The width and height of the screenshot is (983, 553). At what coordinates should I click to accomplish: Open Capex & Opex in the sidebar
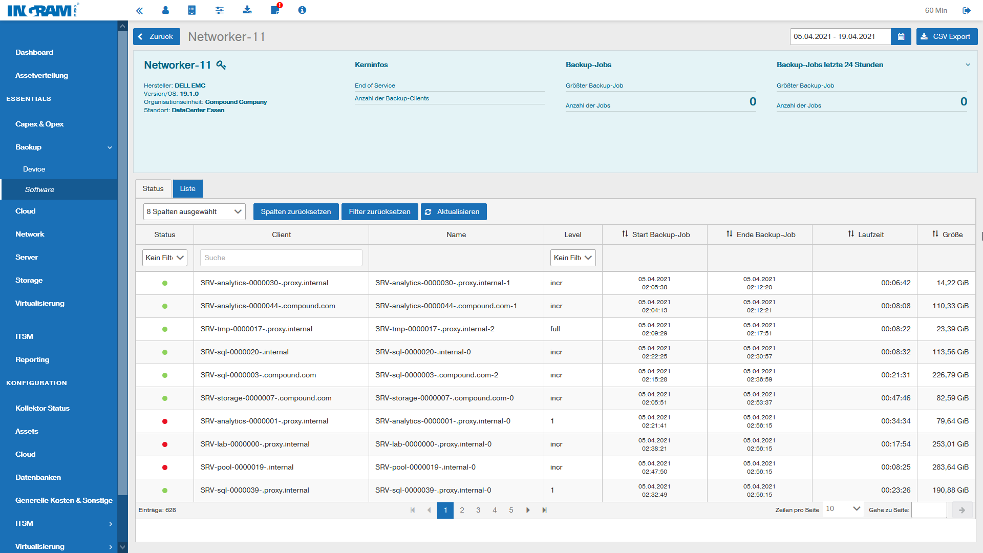coord(39,124)
